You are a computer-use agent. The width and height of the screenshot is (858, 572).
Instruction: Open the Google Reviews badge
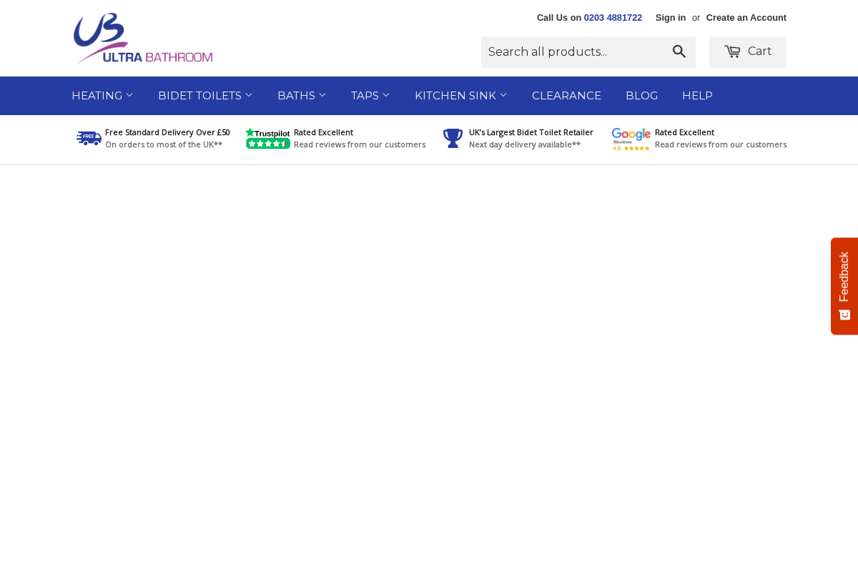631,137
